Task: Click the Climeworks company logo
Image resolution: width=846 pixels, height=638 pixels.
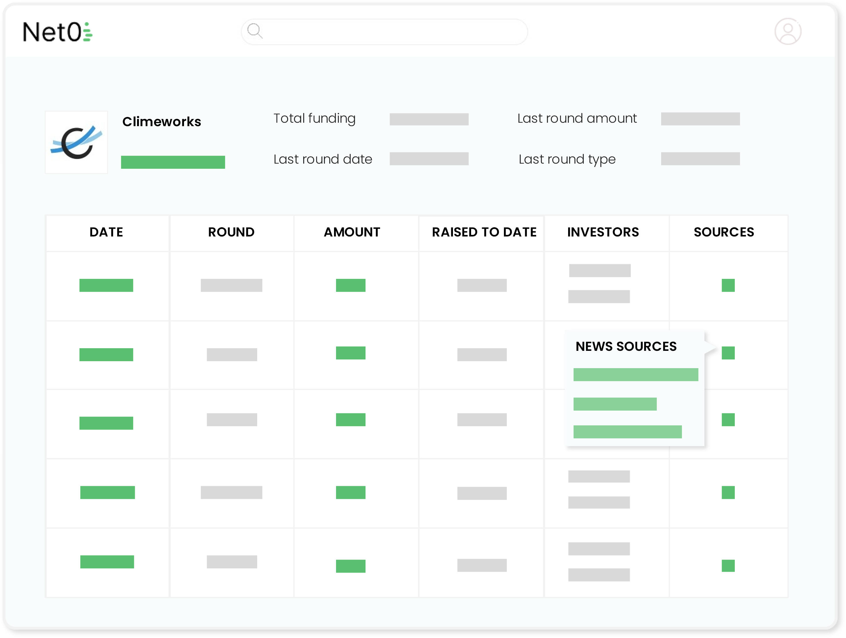Action: pyautogui.click(x=77, y=142)
